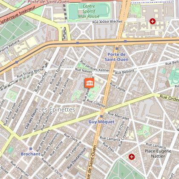
Task: Click the Rue Collette street label
Action: coord(96,103)
